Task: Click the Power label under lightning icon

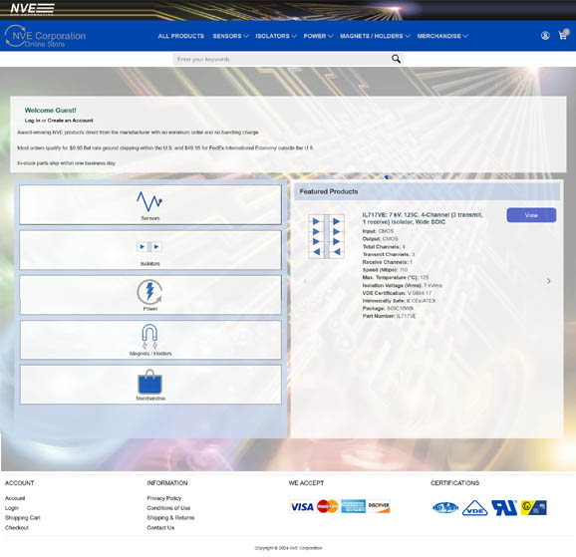Action: [150, 309]
